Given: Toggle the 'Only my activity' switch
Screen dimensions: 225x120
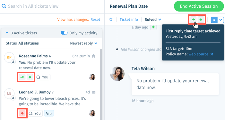Looking at the screenshot, I should [x=64, y=33].
